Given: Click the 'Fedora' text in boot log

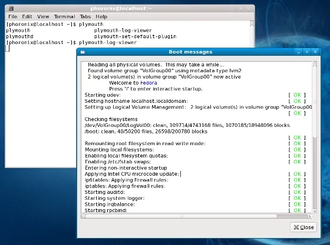Looking at the screenshot, I should coord(148,83).
